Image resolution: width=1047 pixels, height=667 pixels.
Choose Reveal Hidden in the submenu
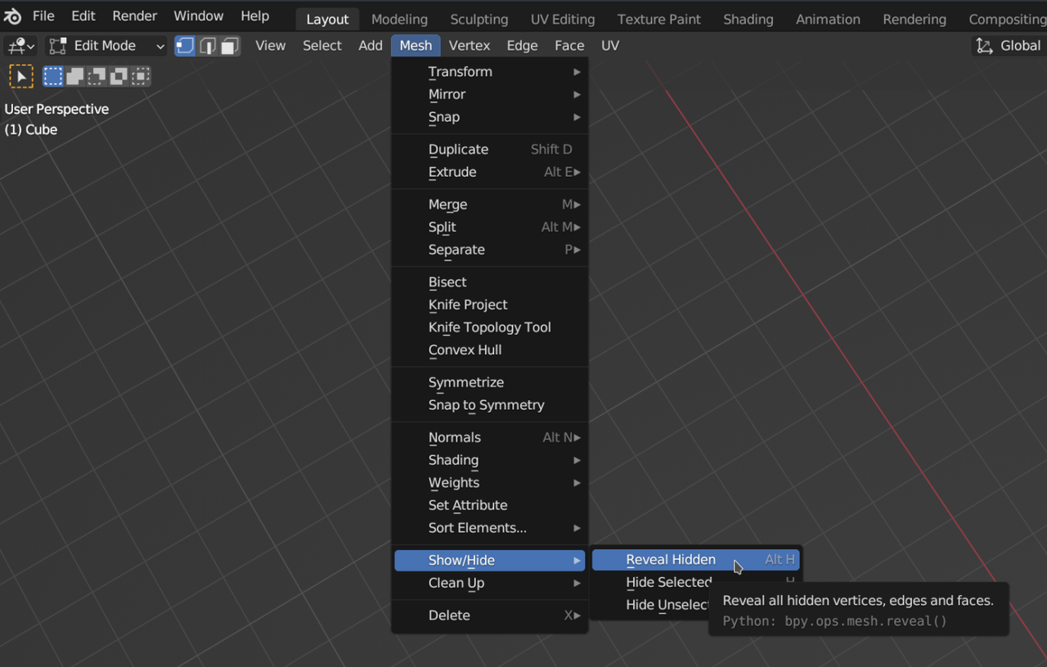(x=696, y=560)
